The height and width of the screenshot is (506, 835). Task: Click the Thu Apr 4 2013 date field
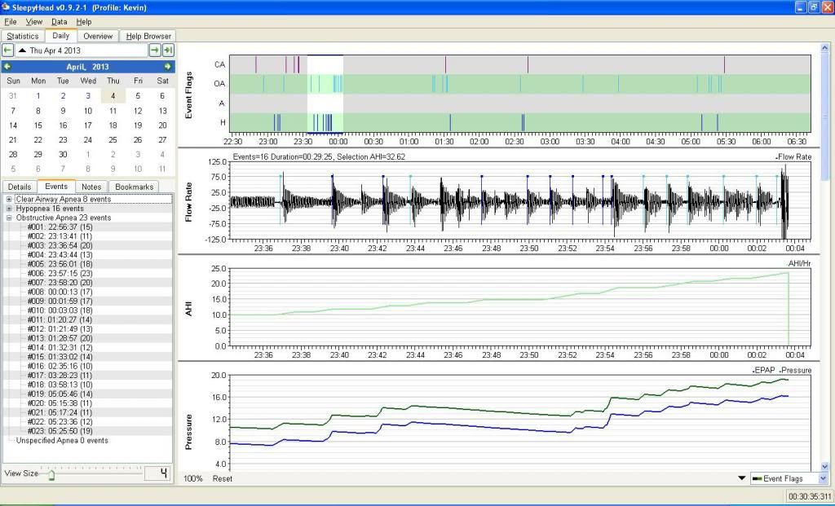(82, 50)
